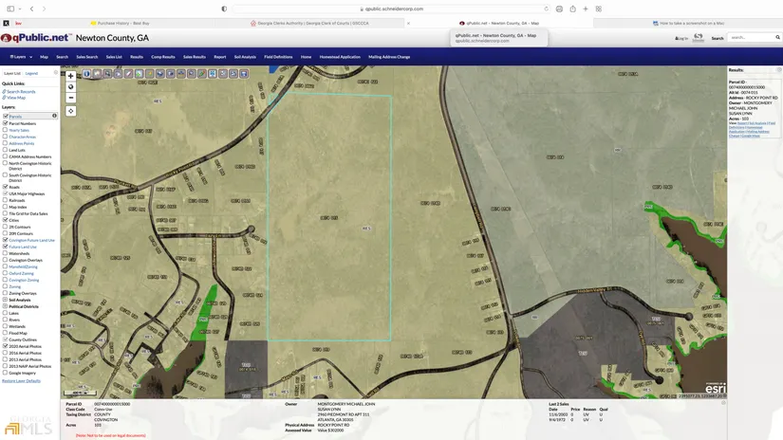Open the Comp Results menu item
Viewport: 783px width, 440px height.
point(162,57)
